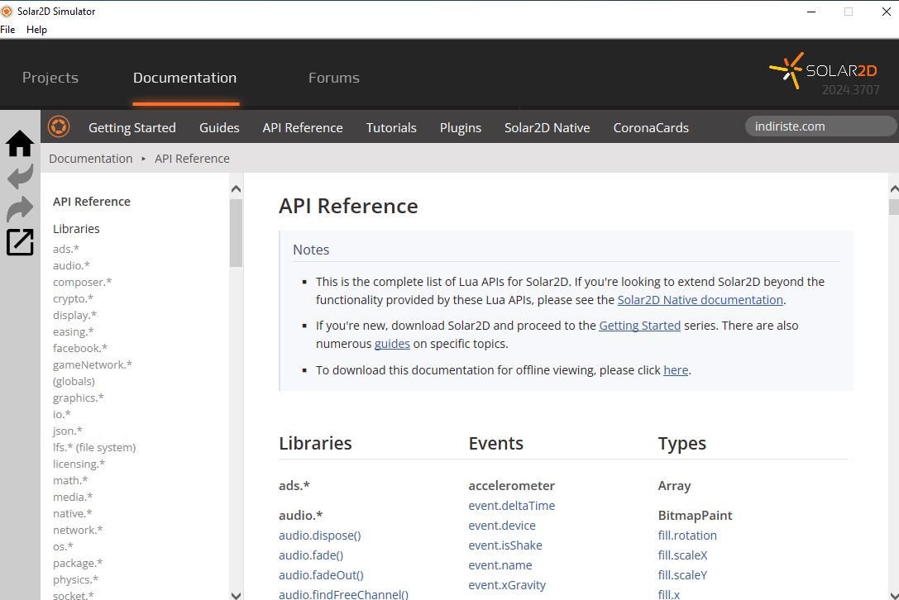Select licensing.* in the sidebar
This screenshot has height=600, width=899.
coord(79,464)
